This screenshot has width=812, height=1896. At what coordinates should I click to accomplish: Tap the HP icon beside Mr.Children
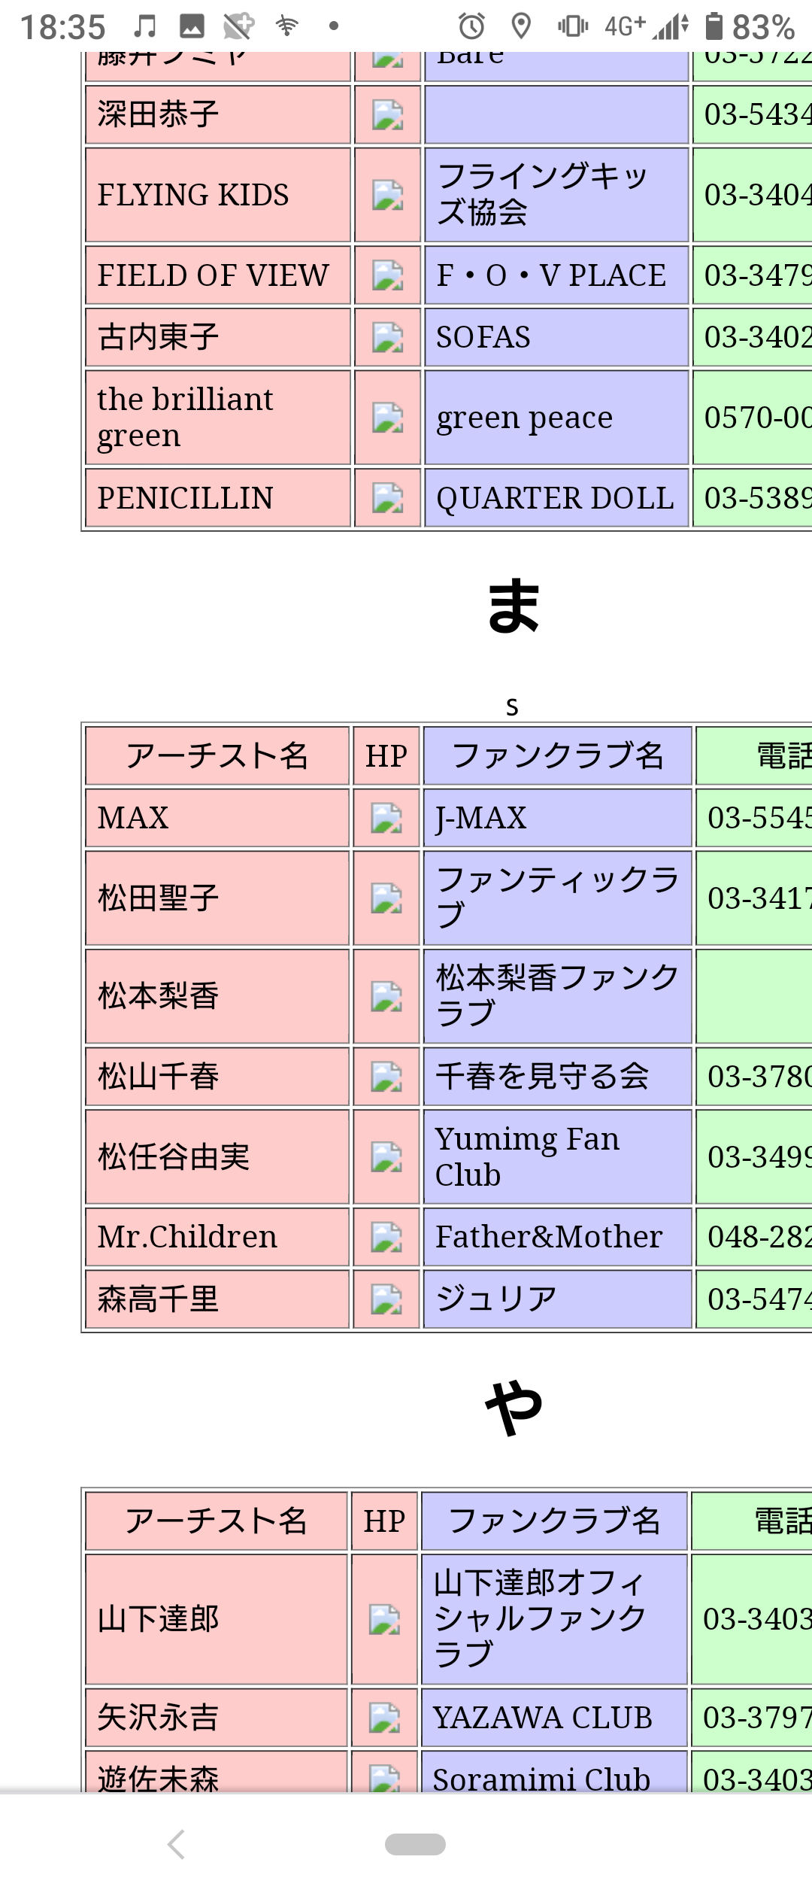click(386, 1237)
